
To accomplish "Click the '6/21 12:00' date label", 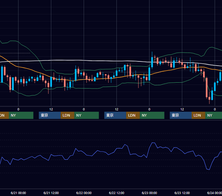I will click(x=51, y=193).
